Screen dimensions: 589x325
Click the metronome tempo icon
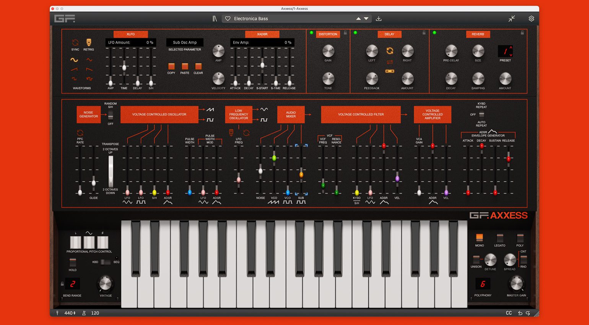84,313
